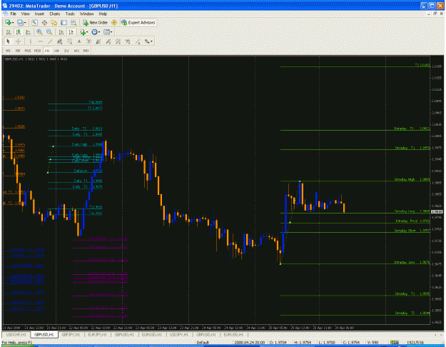Screen dimensions: 446x347
Task: Select the crosshair tool
Action: pos(19,41)
